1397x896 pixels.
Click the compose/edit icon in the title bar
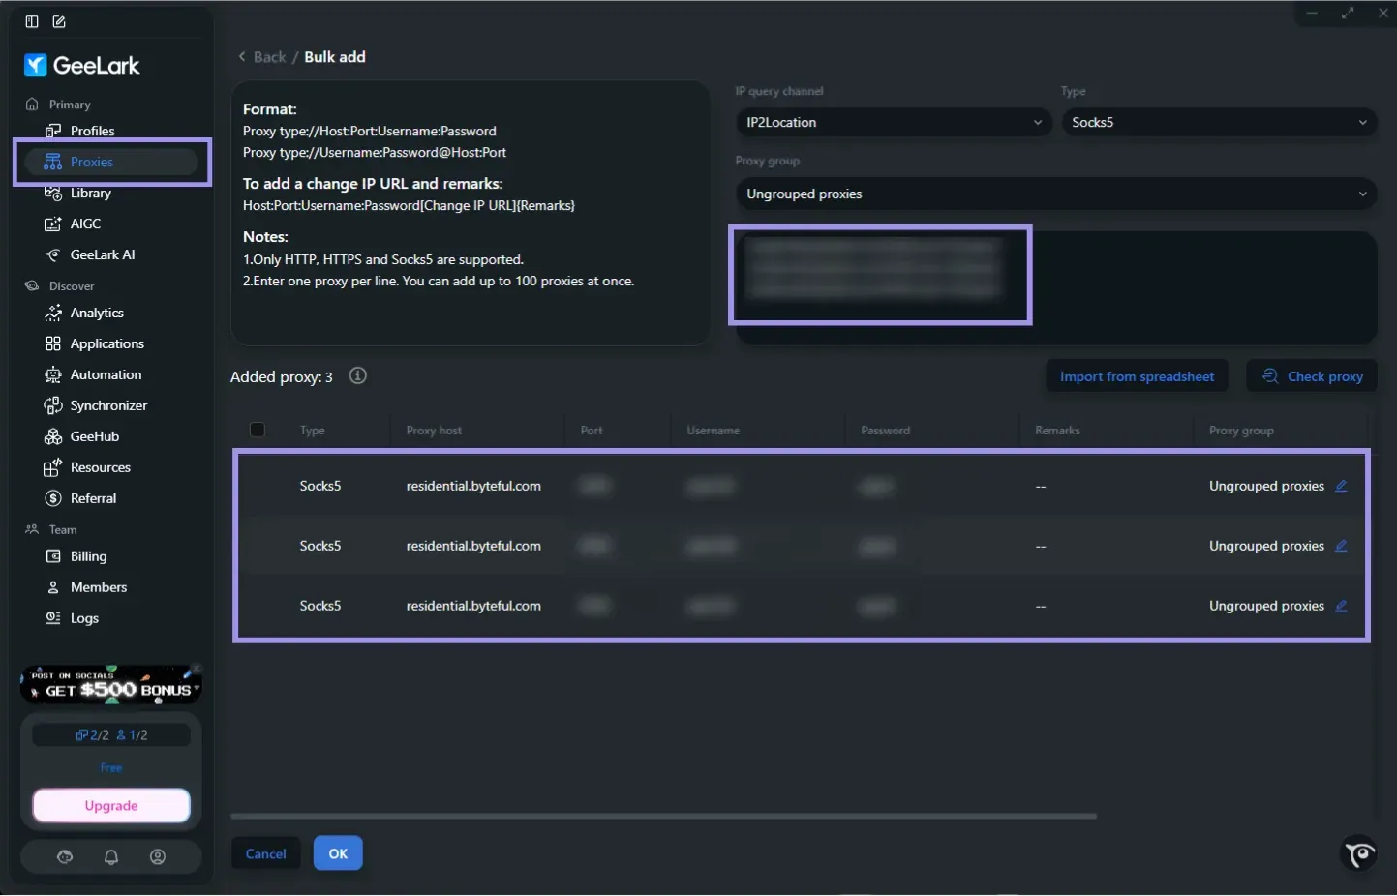click(59, 21)
